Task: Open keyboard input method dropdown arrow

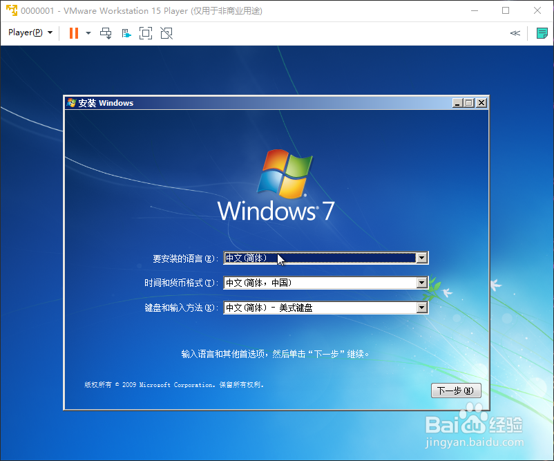Action: tap(422, 308)
